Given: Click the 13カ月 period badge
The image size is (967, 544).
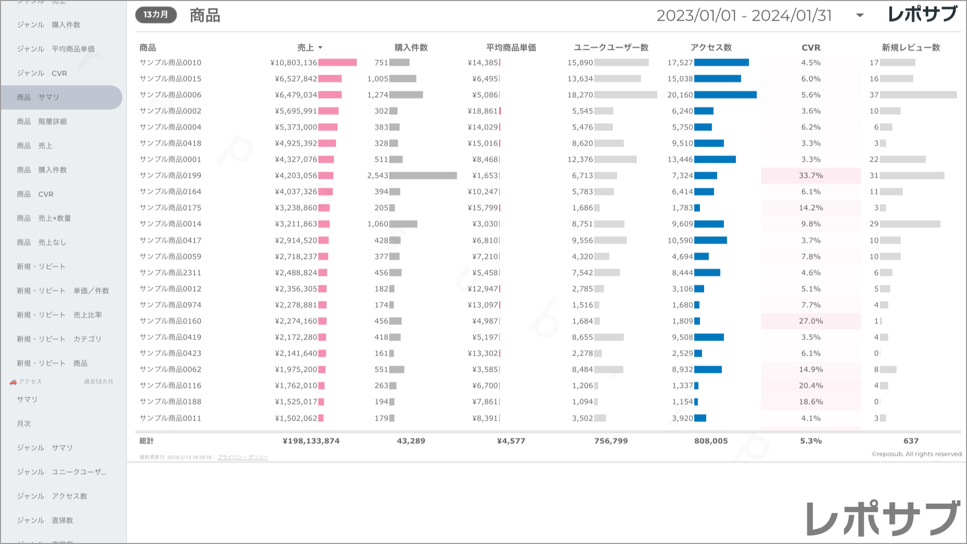Looking at the screenshot, I should 156,15.
